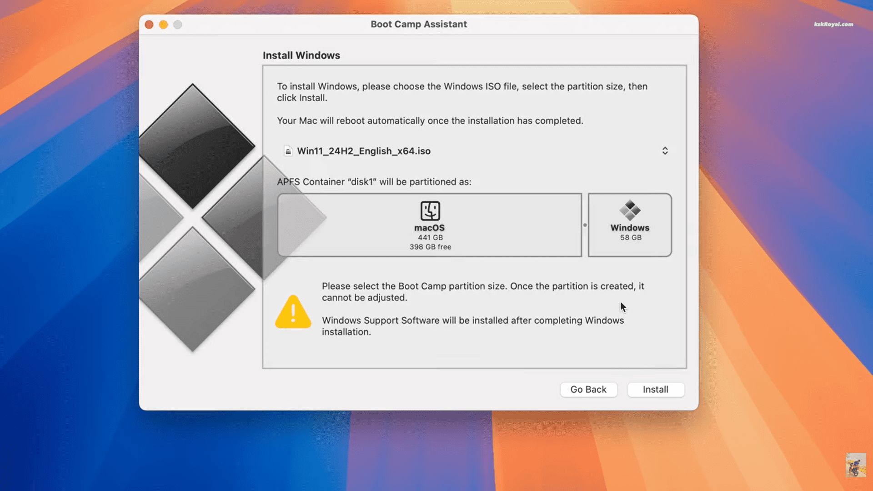
Task: Click the Go Back button
Action: [x=588, y=390]
